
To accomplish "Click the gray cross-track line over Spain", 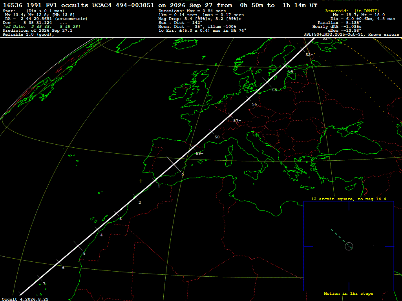I will pyautogui.click(x=174, y=164).
